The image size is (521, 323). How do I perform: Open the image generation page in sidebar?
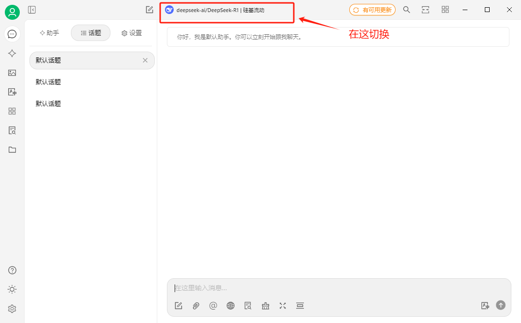[12, 72]
